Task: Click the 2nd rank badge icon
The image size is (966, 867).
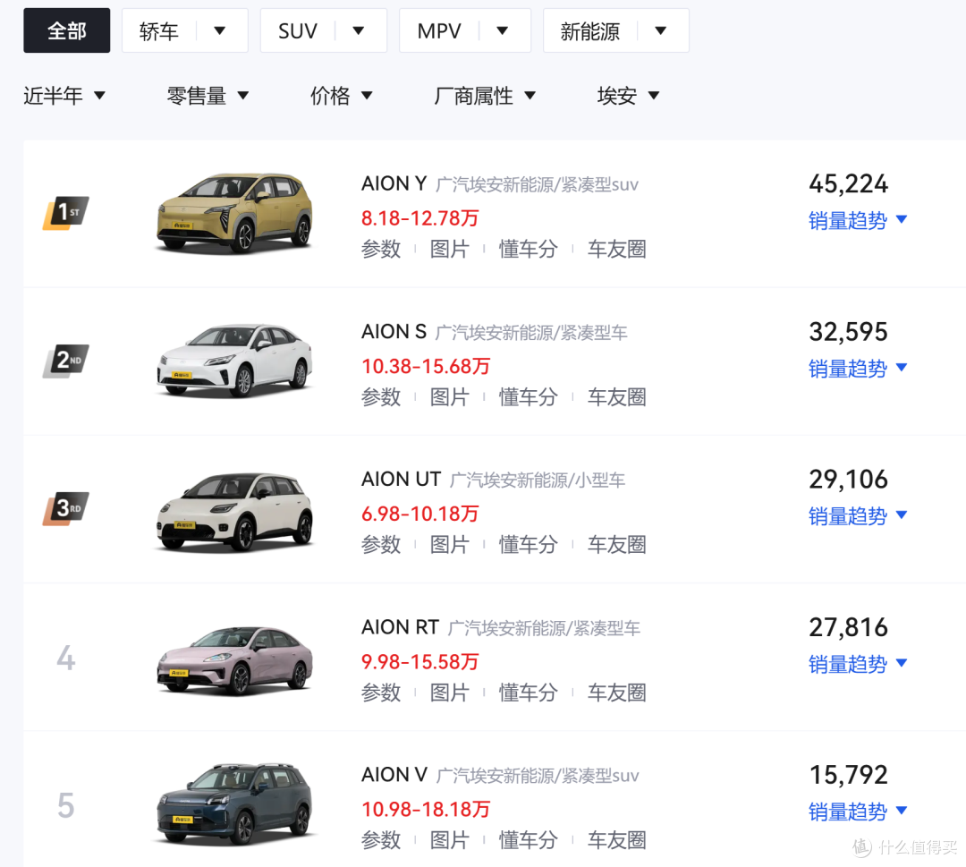Action: tap(66, 361)
